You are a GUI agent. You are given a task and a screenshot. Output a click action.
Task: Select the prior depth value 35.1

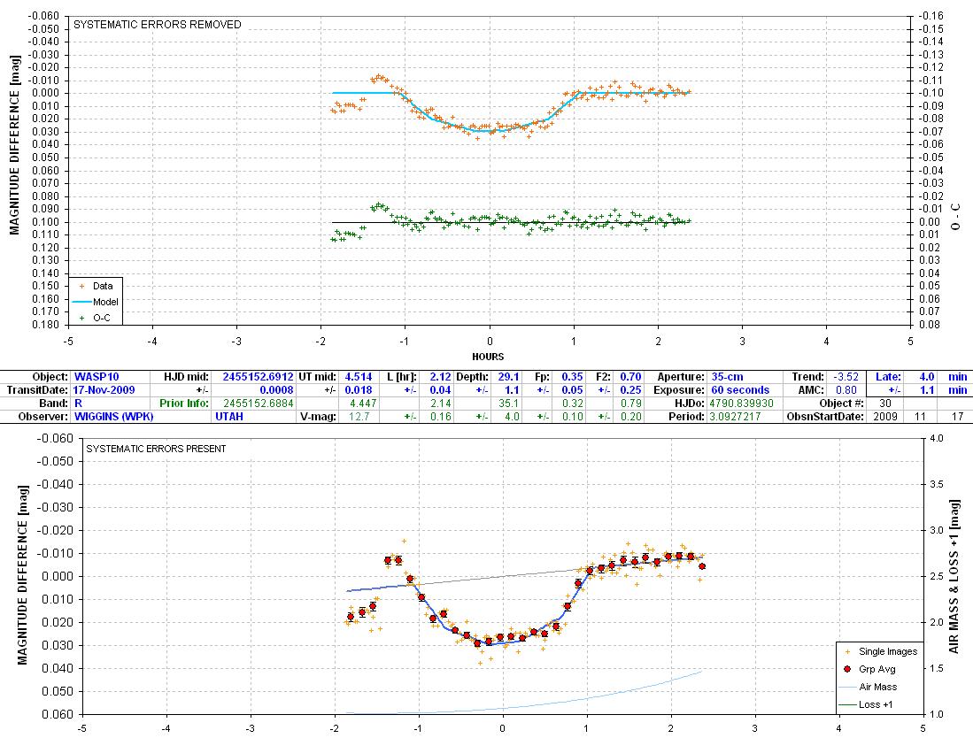506,404
